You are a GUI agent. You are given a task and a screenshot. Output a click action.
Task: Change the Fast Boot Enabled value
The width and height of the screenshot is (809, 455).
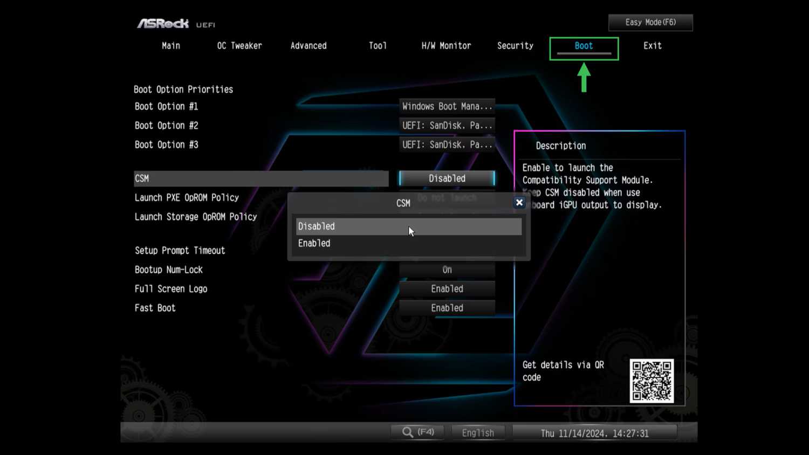click(447, 308)
